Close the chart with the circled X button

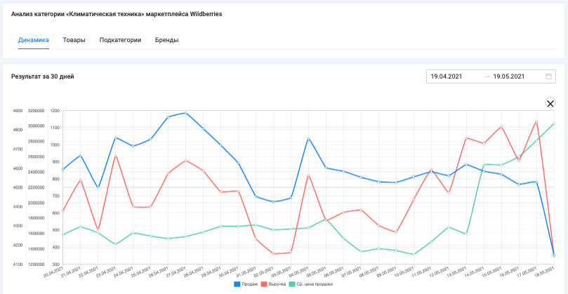pyautogui.click(x=550, y=103)
